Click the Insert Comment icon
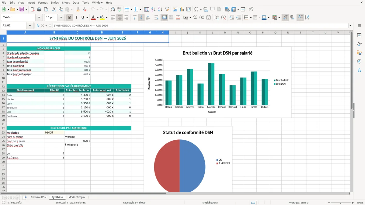Viewport: 365px width, 205px height. (212, 9)
